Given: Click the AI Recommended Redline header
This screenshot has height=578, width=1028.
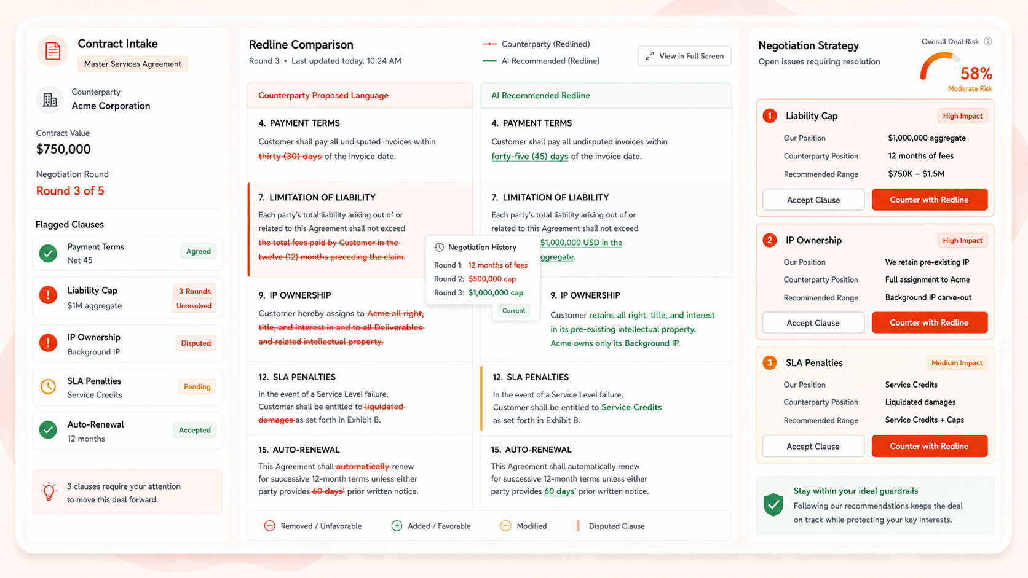Looking at the screenshot, I should point(540,95).
